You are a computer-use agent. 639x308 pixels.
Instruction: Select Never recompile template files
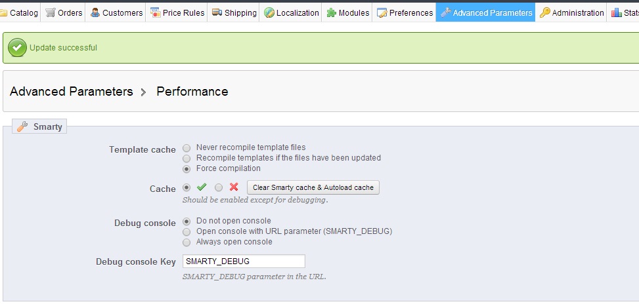[x=187, y=147]
